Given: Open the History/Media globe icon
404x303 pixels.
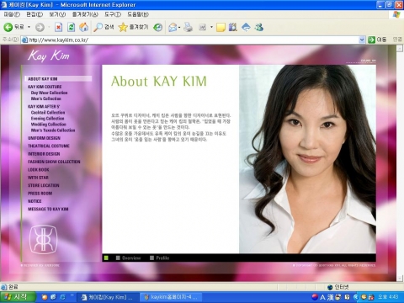Looking at the screenshot, I should tap(158, 27).
